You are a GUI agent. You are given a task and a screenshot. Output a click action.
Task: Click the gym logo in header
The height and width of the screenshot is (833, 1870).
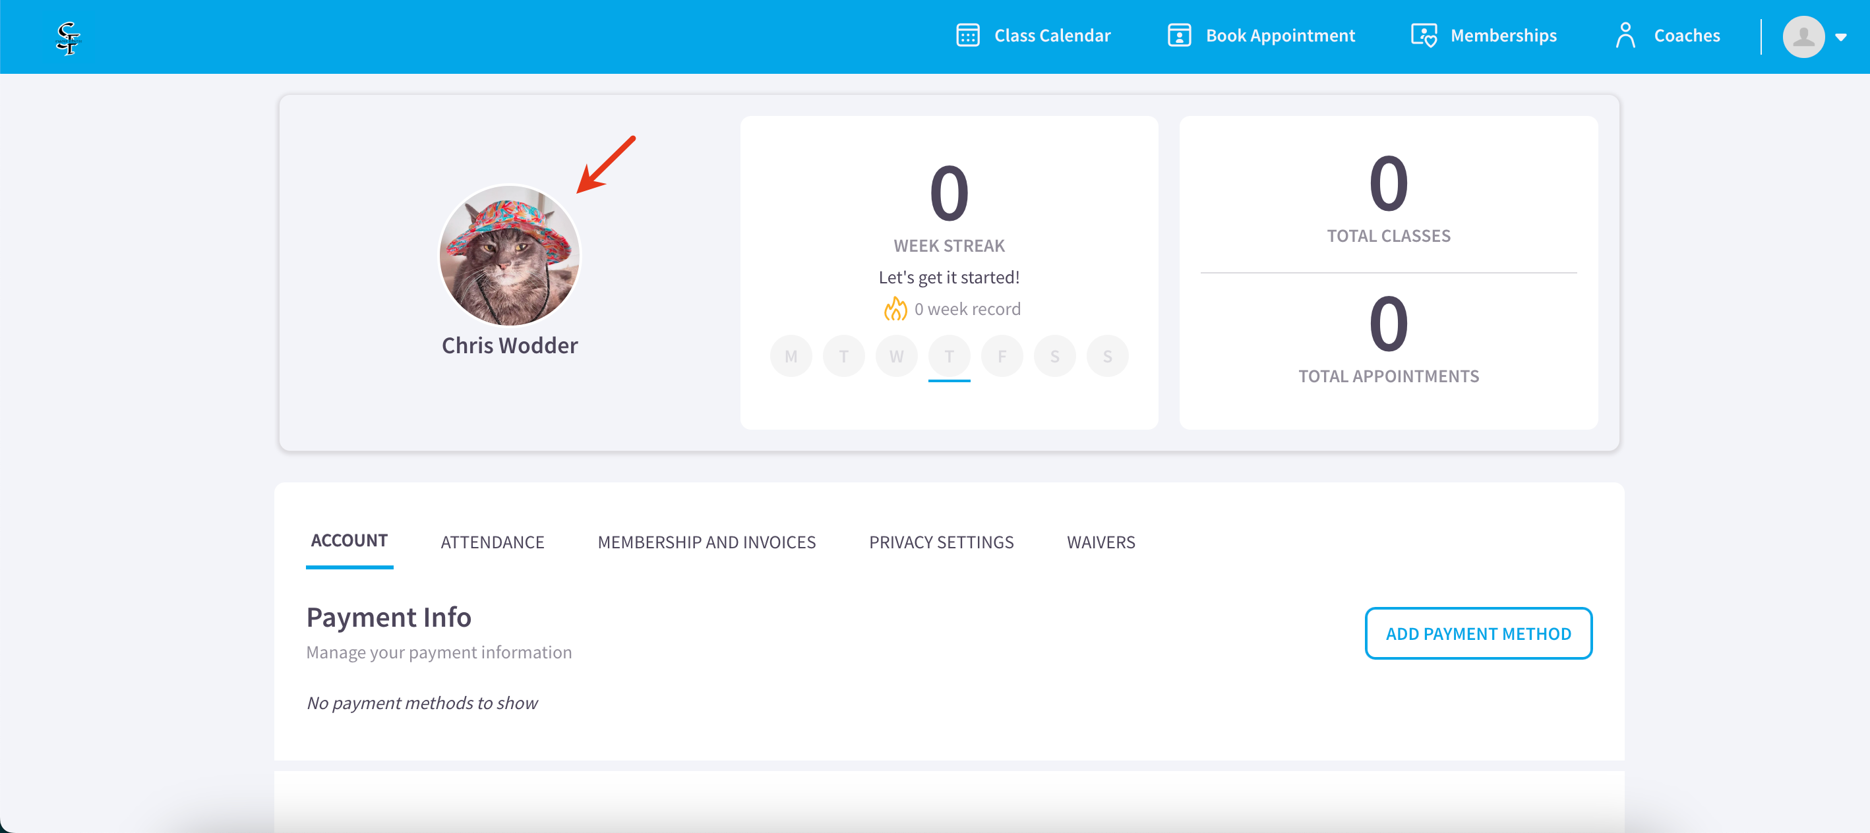(67, 37)
